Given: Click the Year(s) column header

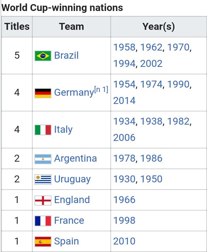Looking at the screenshot, I should point(159,27).
